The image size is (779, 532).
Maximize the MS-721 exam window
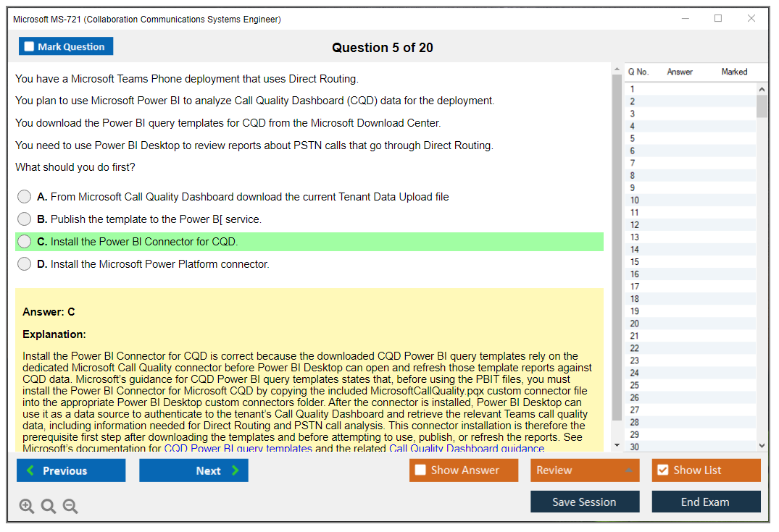click(718, 18)
